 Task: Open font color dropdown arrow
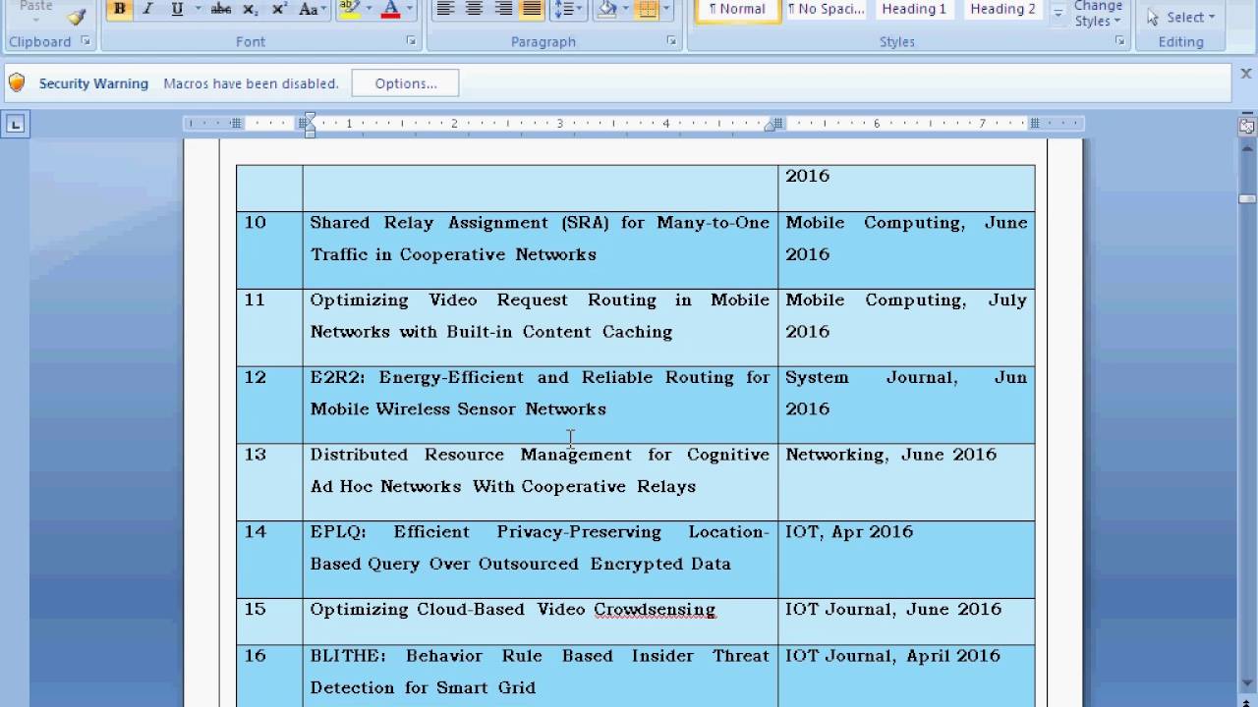pyautogui.click(x=410, y=9)
